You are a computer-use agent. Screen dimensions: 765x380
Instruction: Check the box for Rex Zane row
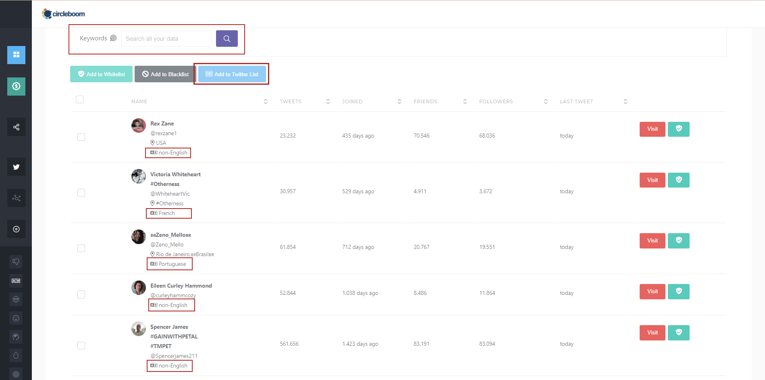[x=81, y=137]
